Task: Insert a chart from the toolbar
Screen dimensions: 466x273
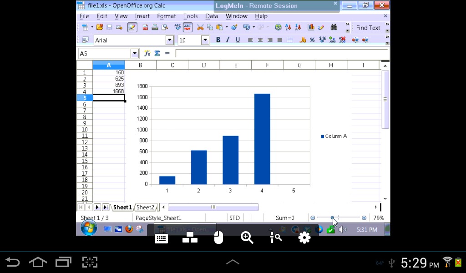Action: (x=311, y=27)
